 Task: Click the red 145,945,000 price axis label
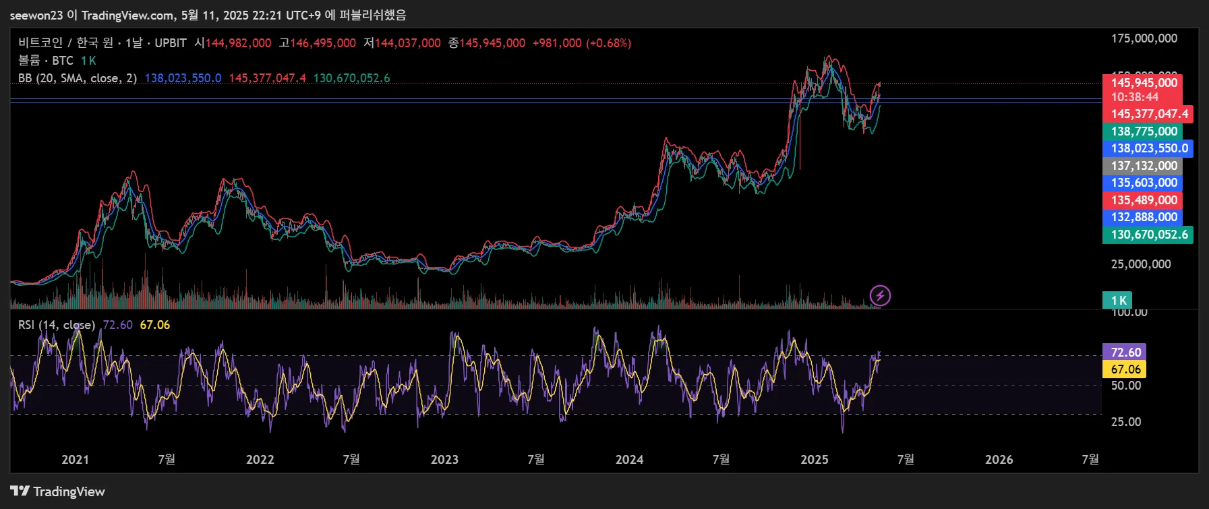pyautogui.click(x=1144, y=83)
